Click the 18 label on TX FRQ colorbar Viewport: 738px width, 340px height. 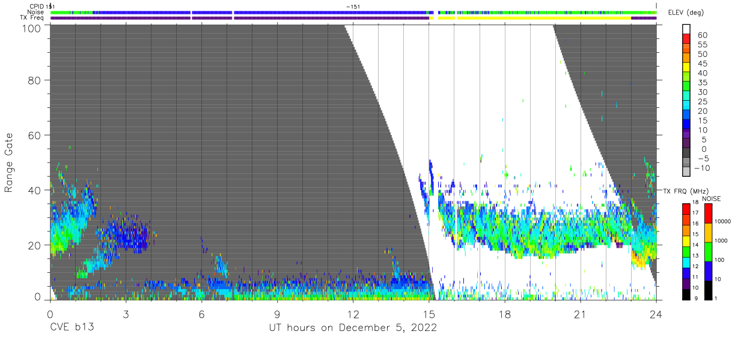coord(696,203)
